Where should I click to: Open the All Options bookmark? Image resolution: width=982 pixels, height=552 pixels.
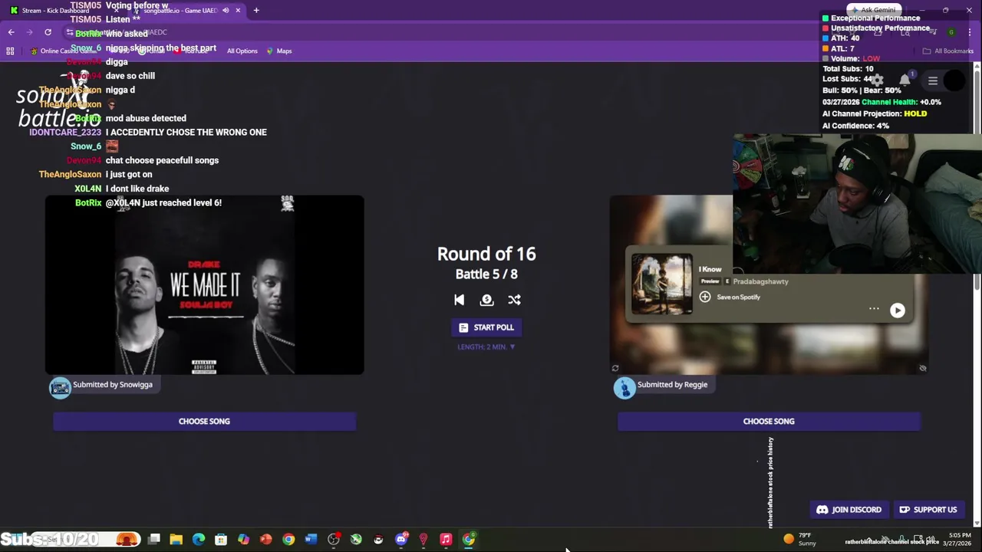click(x=242, y=51)
